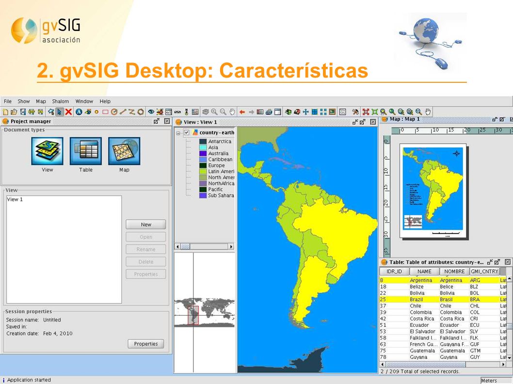Viewport: 513px width, 384px height.
Task: Click the red zoom to full extent icon
Action: (x=366, y=112)
